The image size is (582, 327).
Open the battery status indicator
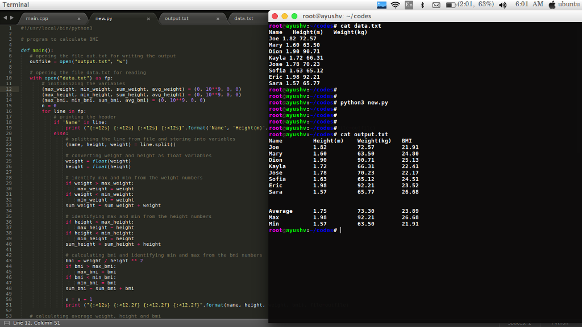pos(451,5)
